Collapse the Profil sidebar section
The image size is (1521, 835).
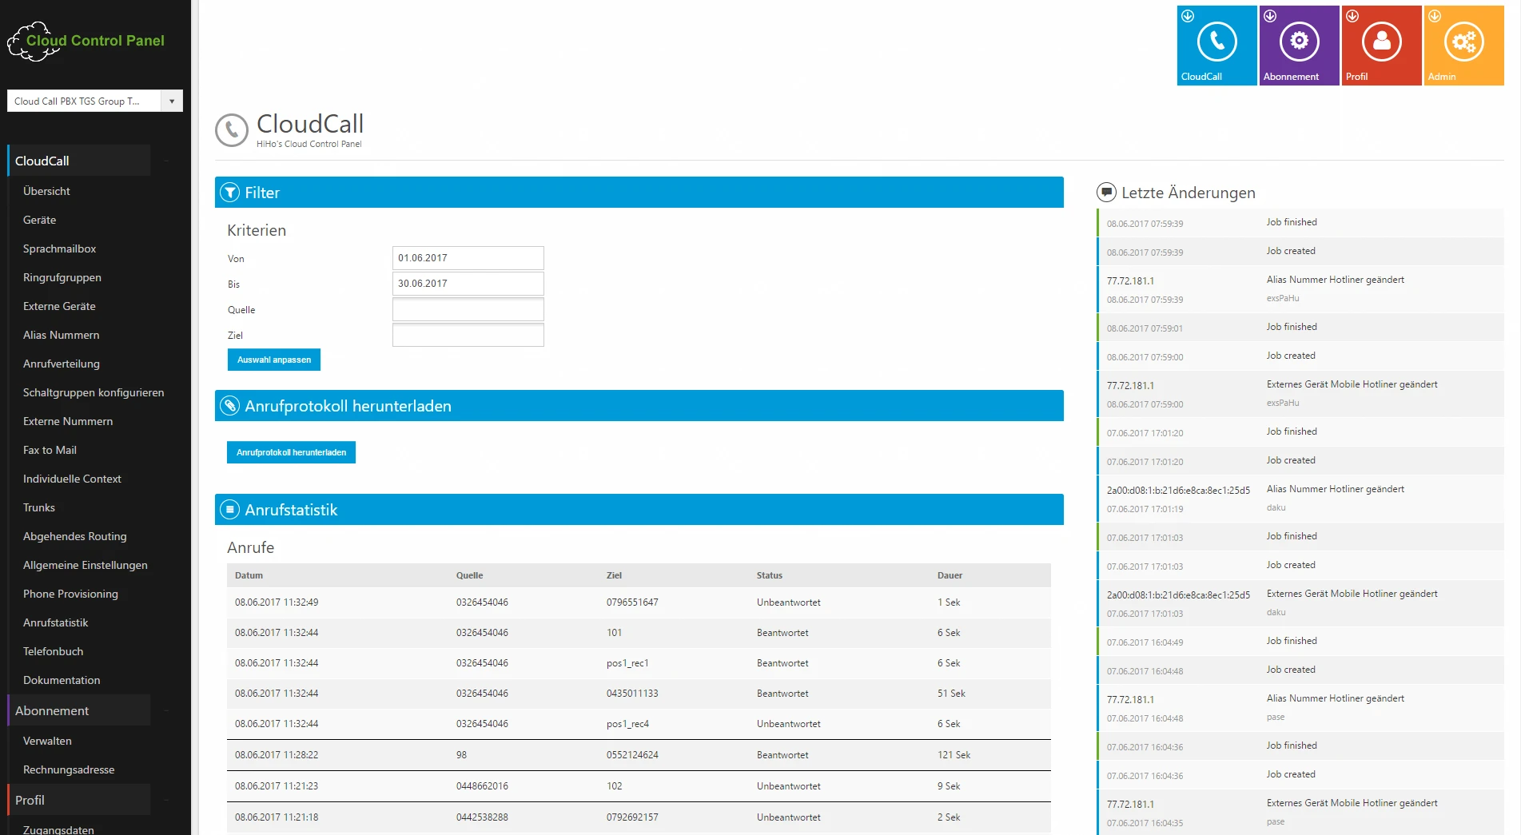click(166, 801)
